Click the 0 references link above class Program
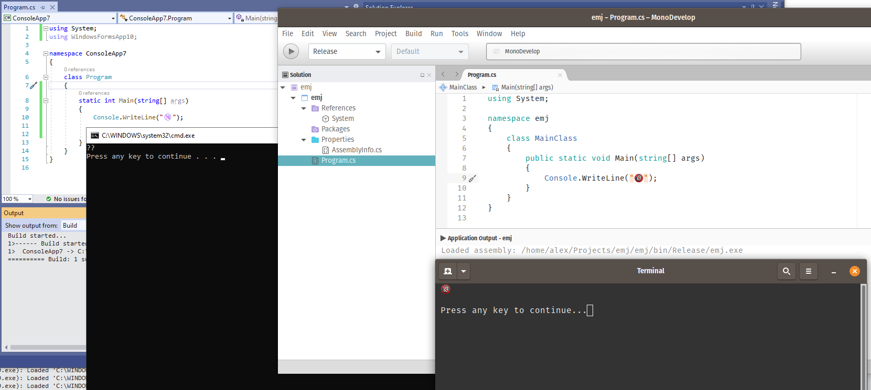This screenshot has height=390, width=871. pyautogui.click(x=79, y=70)
